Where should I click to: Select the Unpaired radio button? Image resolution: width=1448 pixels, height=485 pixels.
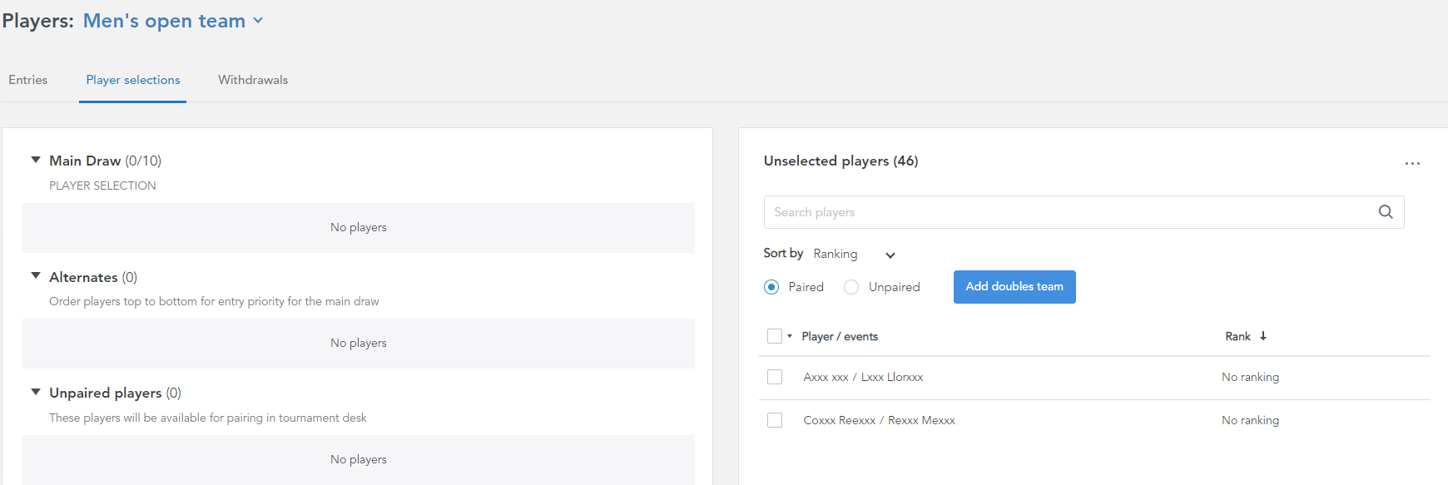point(851,287)
